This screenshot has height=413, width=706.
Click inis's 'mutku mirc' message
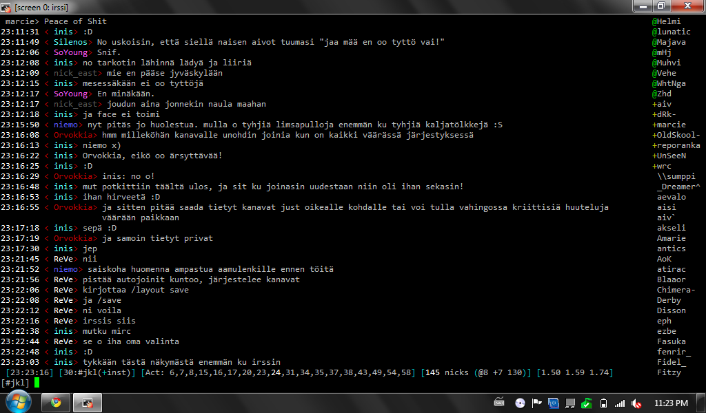(107, 331)
